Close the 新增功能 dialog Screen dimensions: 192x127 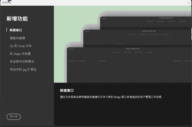[188, 3]
